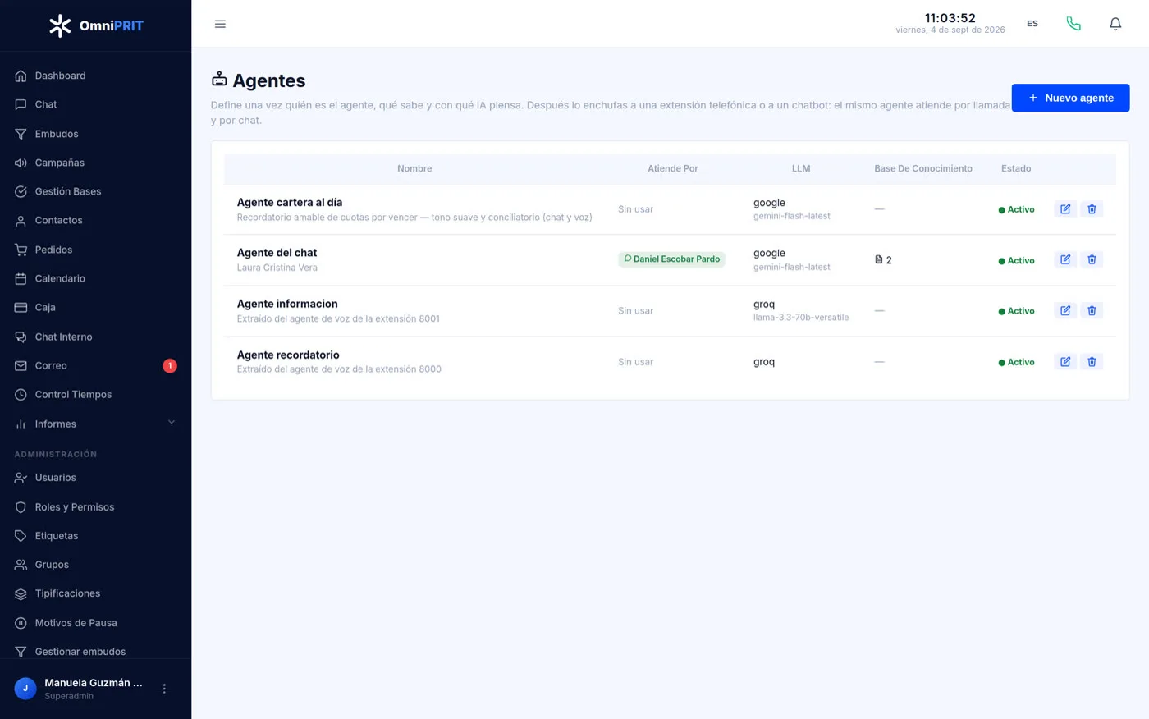
Task: Open edit icon for Agente informacion
Action: point(1065,311)
